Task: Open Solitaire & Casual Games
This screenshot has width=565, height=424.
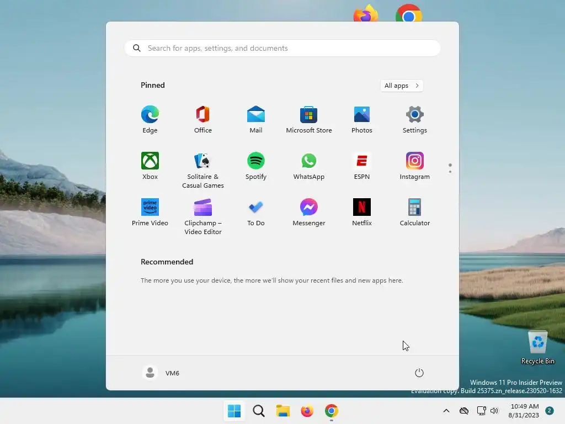Action: (x=203, y=171)
